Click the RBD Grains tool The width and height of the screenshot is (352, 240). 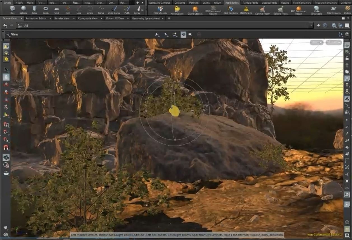click(246, 10)
